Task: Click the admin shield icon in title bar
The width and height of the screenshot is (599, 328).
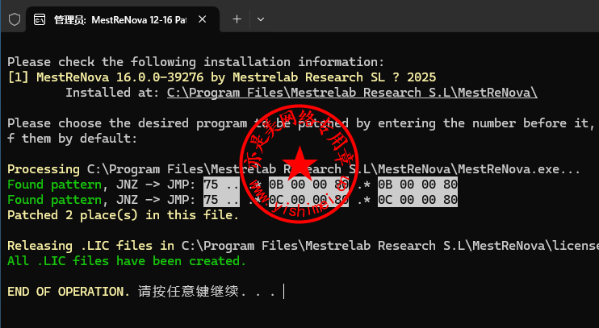Action: click(x=14, y=19)
